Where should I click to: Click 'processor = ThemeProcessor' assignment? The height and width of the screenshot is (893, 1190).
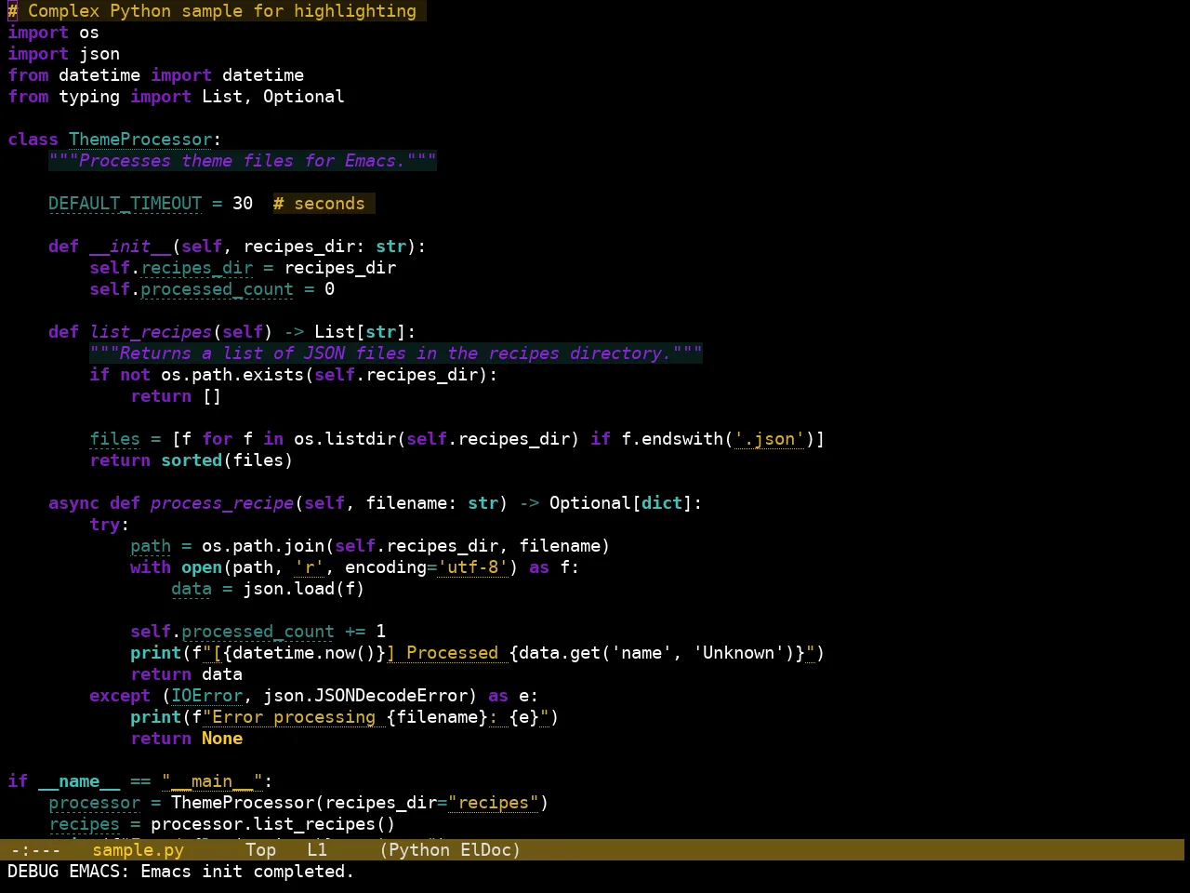[x=298, y=803]
